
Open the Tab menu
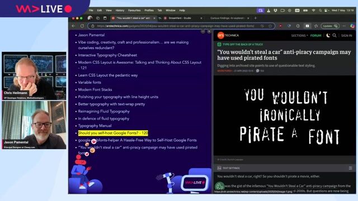(159, 11)
